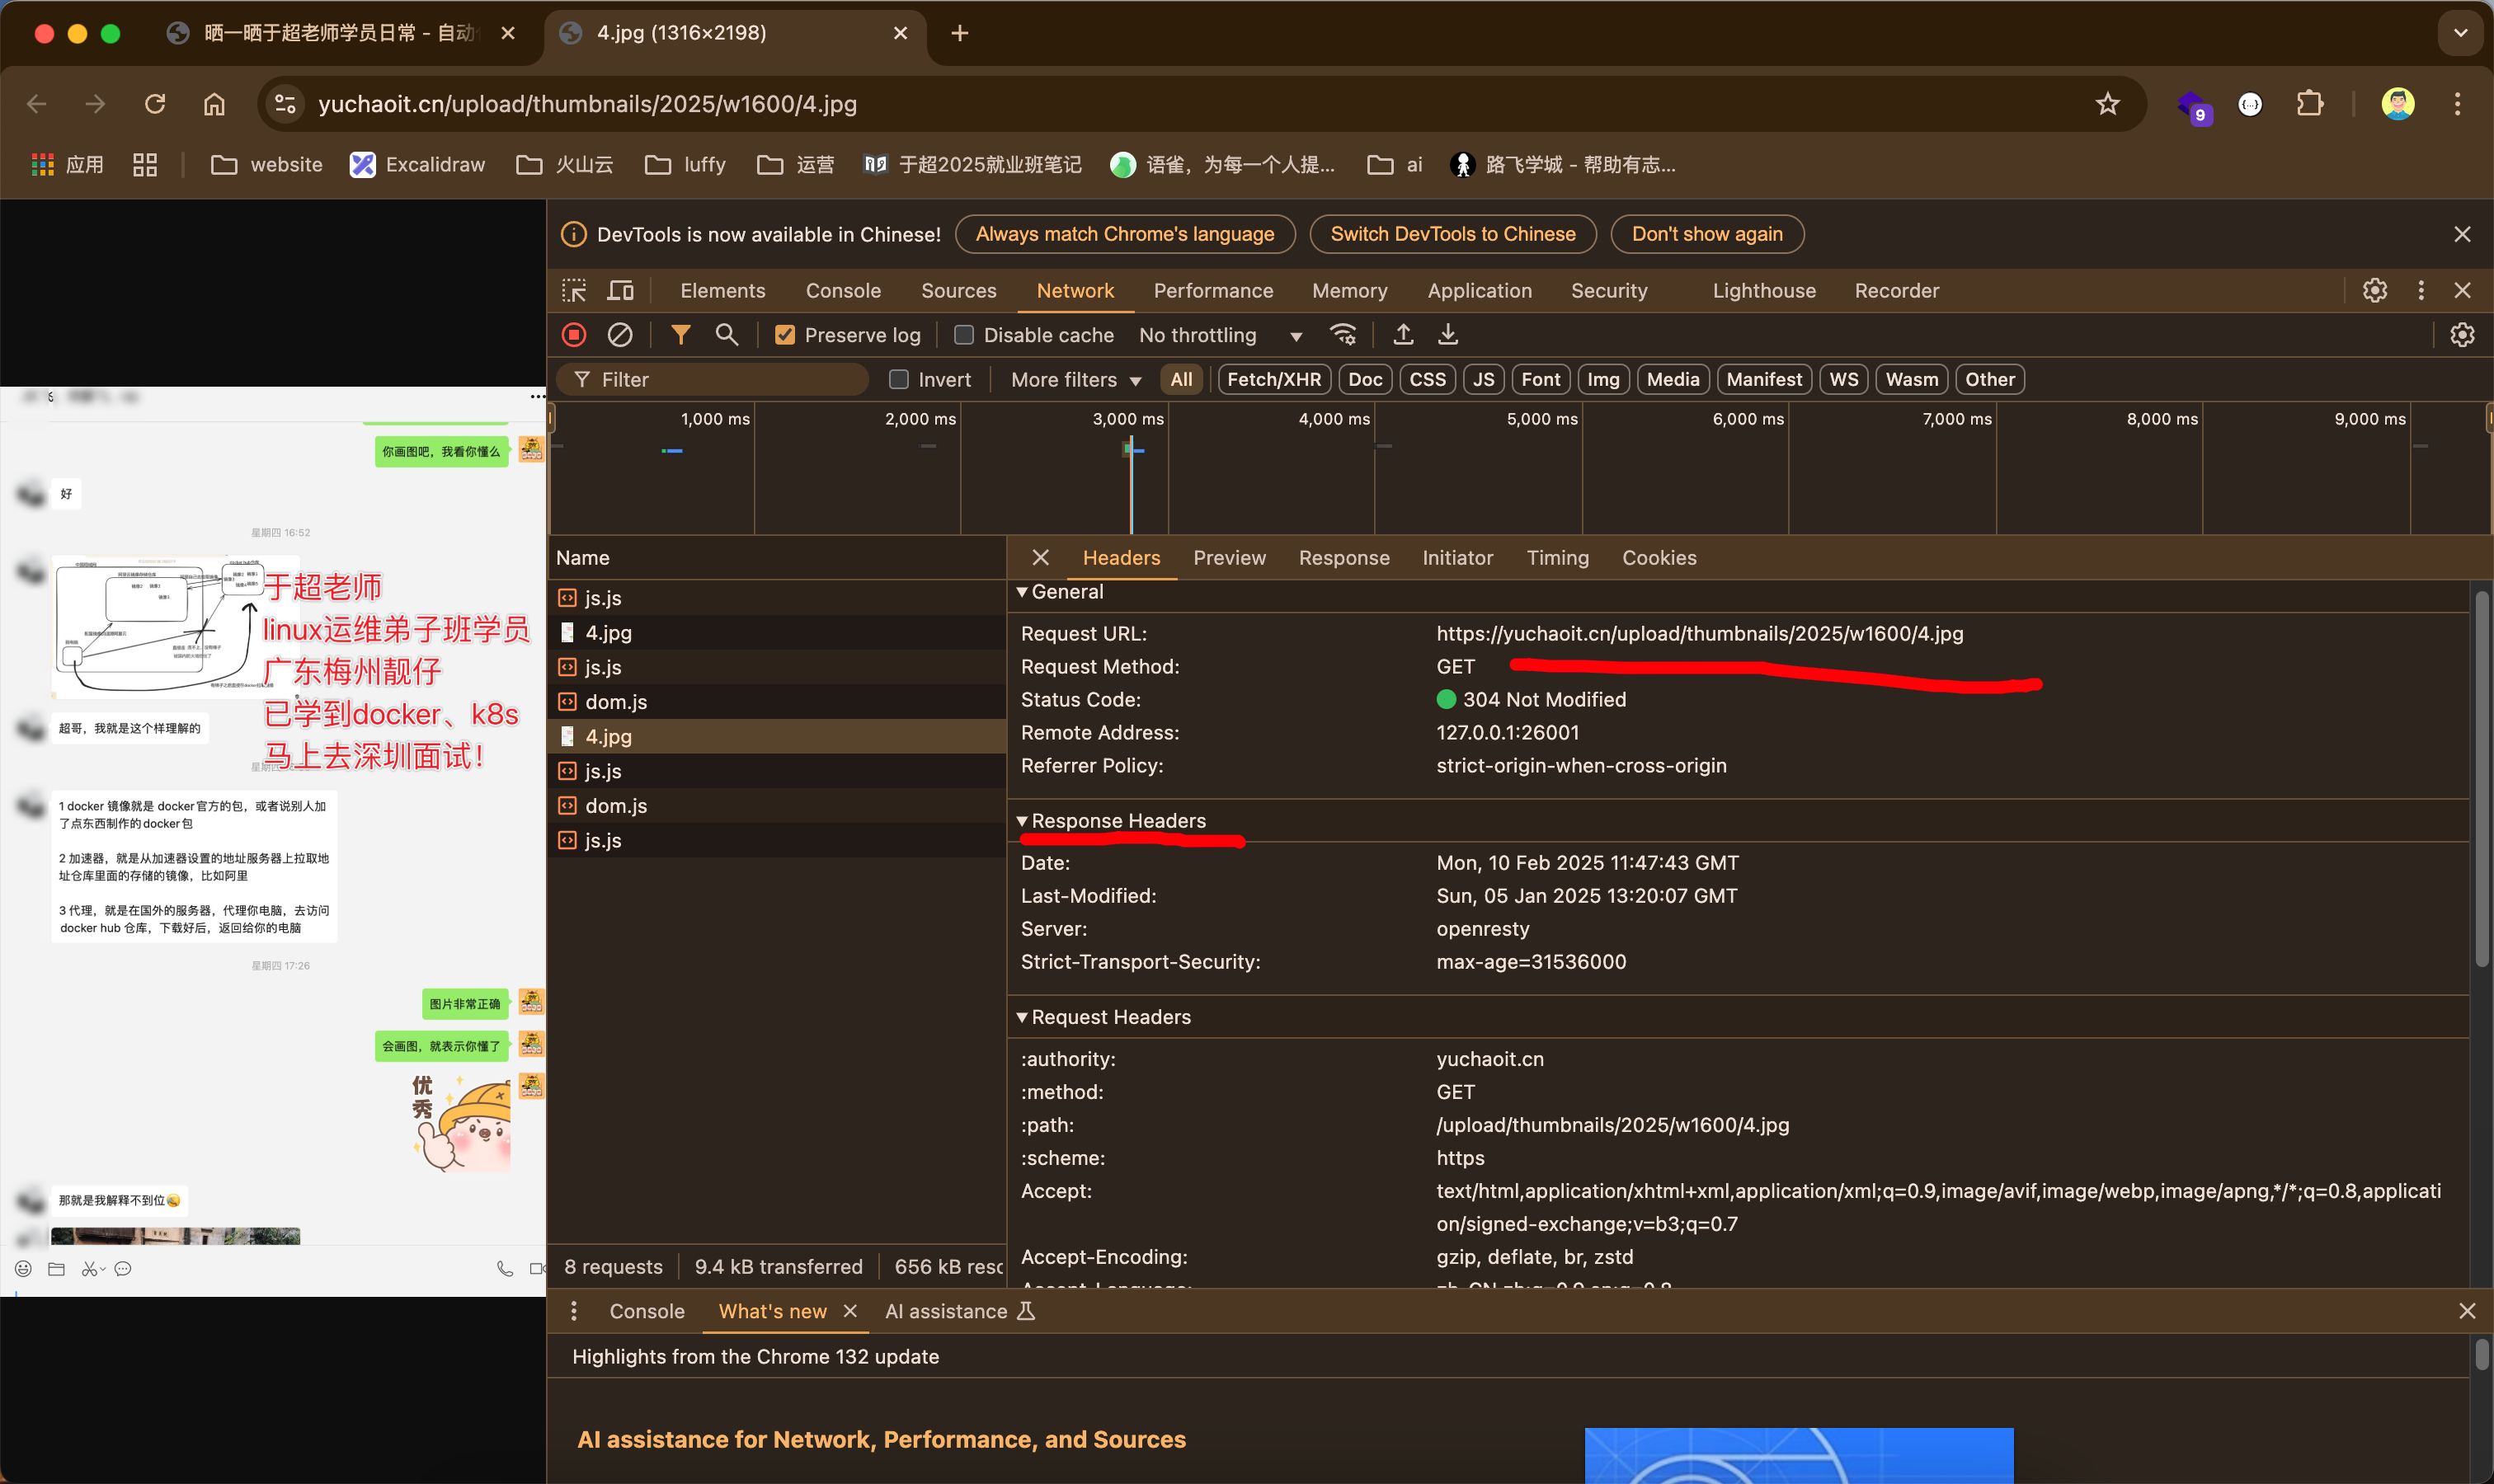The image size is (2494, 1484).
Task: Toggle the network filter funnel icon
Action: (680, 335)
